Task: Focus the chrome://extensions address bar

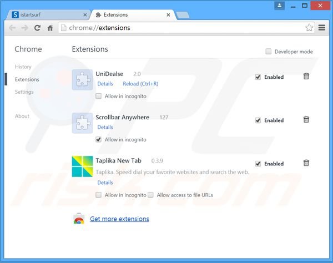Action: point(186,28)
